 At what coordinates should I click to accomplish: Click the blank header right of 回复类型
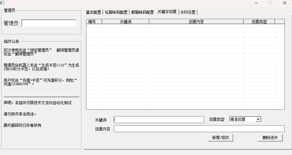[279, 22]
